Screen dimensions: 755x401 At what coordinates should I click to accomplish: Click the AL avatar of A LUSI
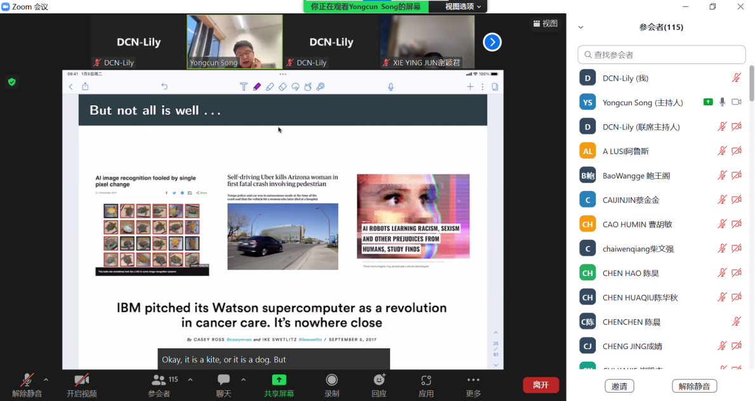pyautogui.click(x=588, y=151)
